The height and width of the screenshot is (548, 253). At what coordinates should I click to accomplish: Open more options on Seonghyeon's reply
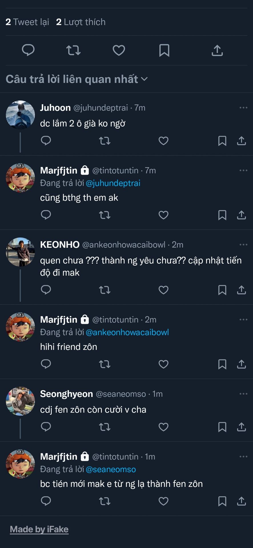click(x=243, y=394)
